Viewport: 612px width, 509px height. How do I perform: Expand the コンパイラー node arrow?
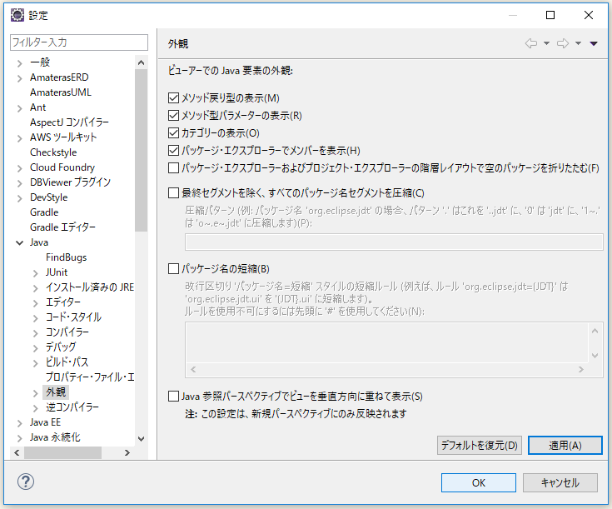pos(36,333)
